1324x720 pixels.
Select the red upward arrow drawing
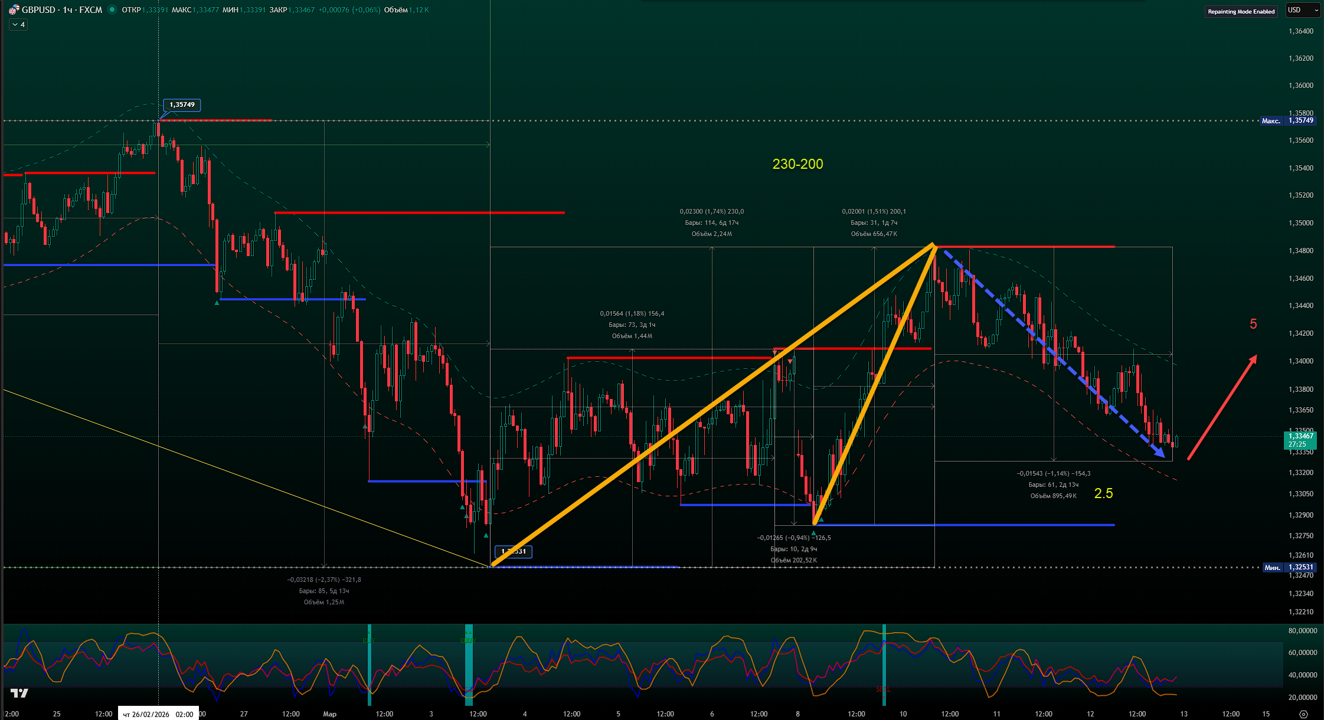pyautogui.click(x=1222, y=407)
